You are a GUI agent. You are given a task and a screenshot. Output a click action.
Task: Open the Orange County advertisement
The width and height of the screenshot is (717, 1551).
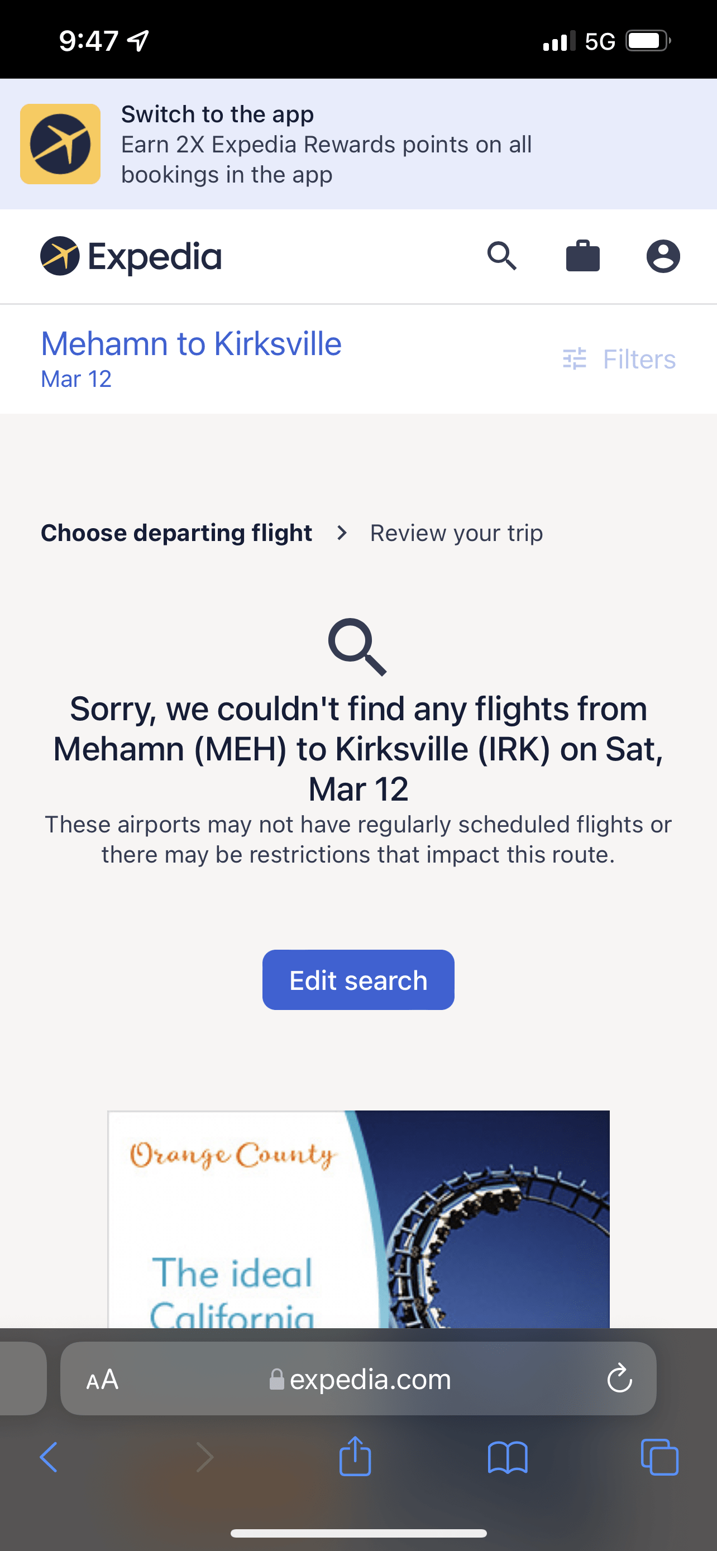point(358,1219)
